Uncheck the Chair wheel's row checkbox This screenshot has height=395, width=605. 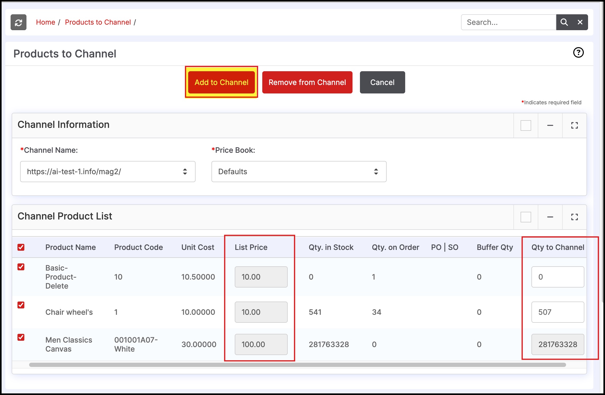point(21,305)
